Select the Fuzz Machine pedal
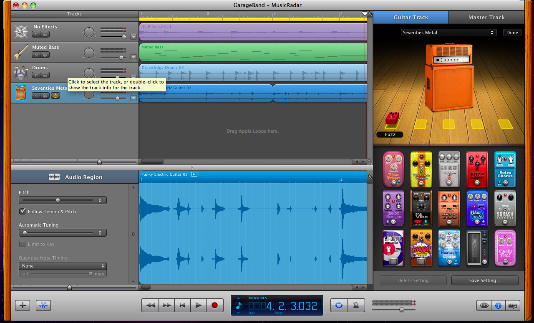 tap(477, 169)
